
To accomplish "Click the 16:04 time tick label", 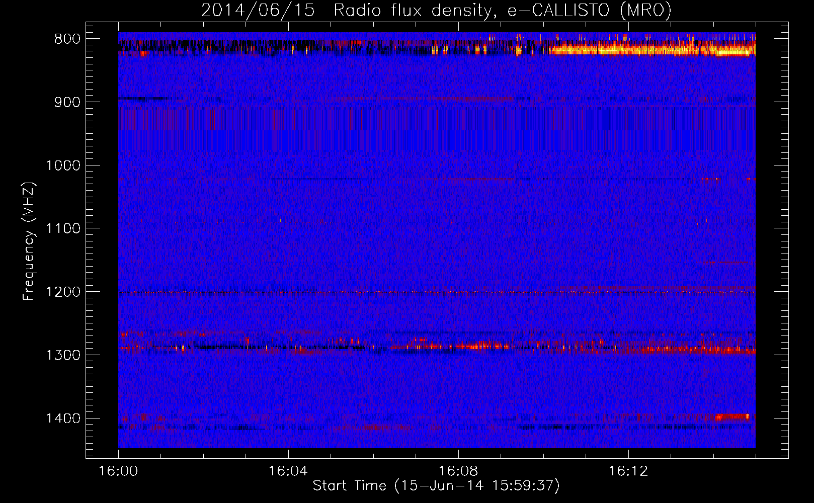I will pyautogui.click(x=288, y=471).
